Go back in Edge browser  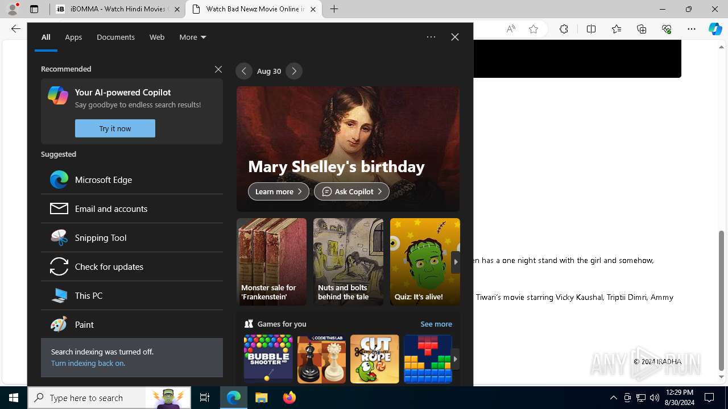pyautogui.click(x=16, y=29)
